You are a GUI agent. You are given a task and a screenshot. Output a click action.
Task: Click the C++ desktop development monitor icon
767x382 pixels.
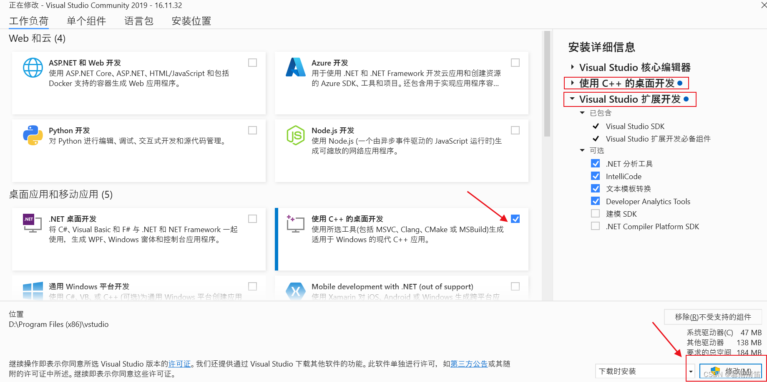point(296,223)
